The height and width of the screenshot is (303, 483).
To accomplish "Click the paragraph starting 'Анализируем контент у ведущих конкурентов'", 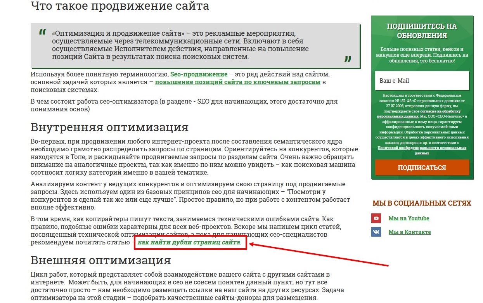I will coord(190,196).
